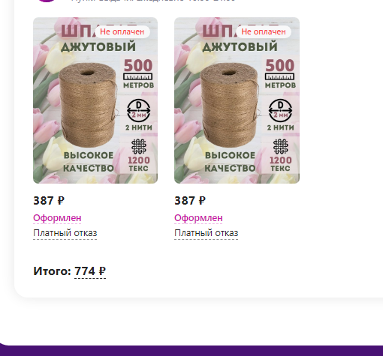Click the 'Не оплачен' badge on second product
The height and width of the screenshot is (356, 383).
[x=264, y=31]
